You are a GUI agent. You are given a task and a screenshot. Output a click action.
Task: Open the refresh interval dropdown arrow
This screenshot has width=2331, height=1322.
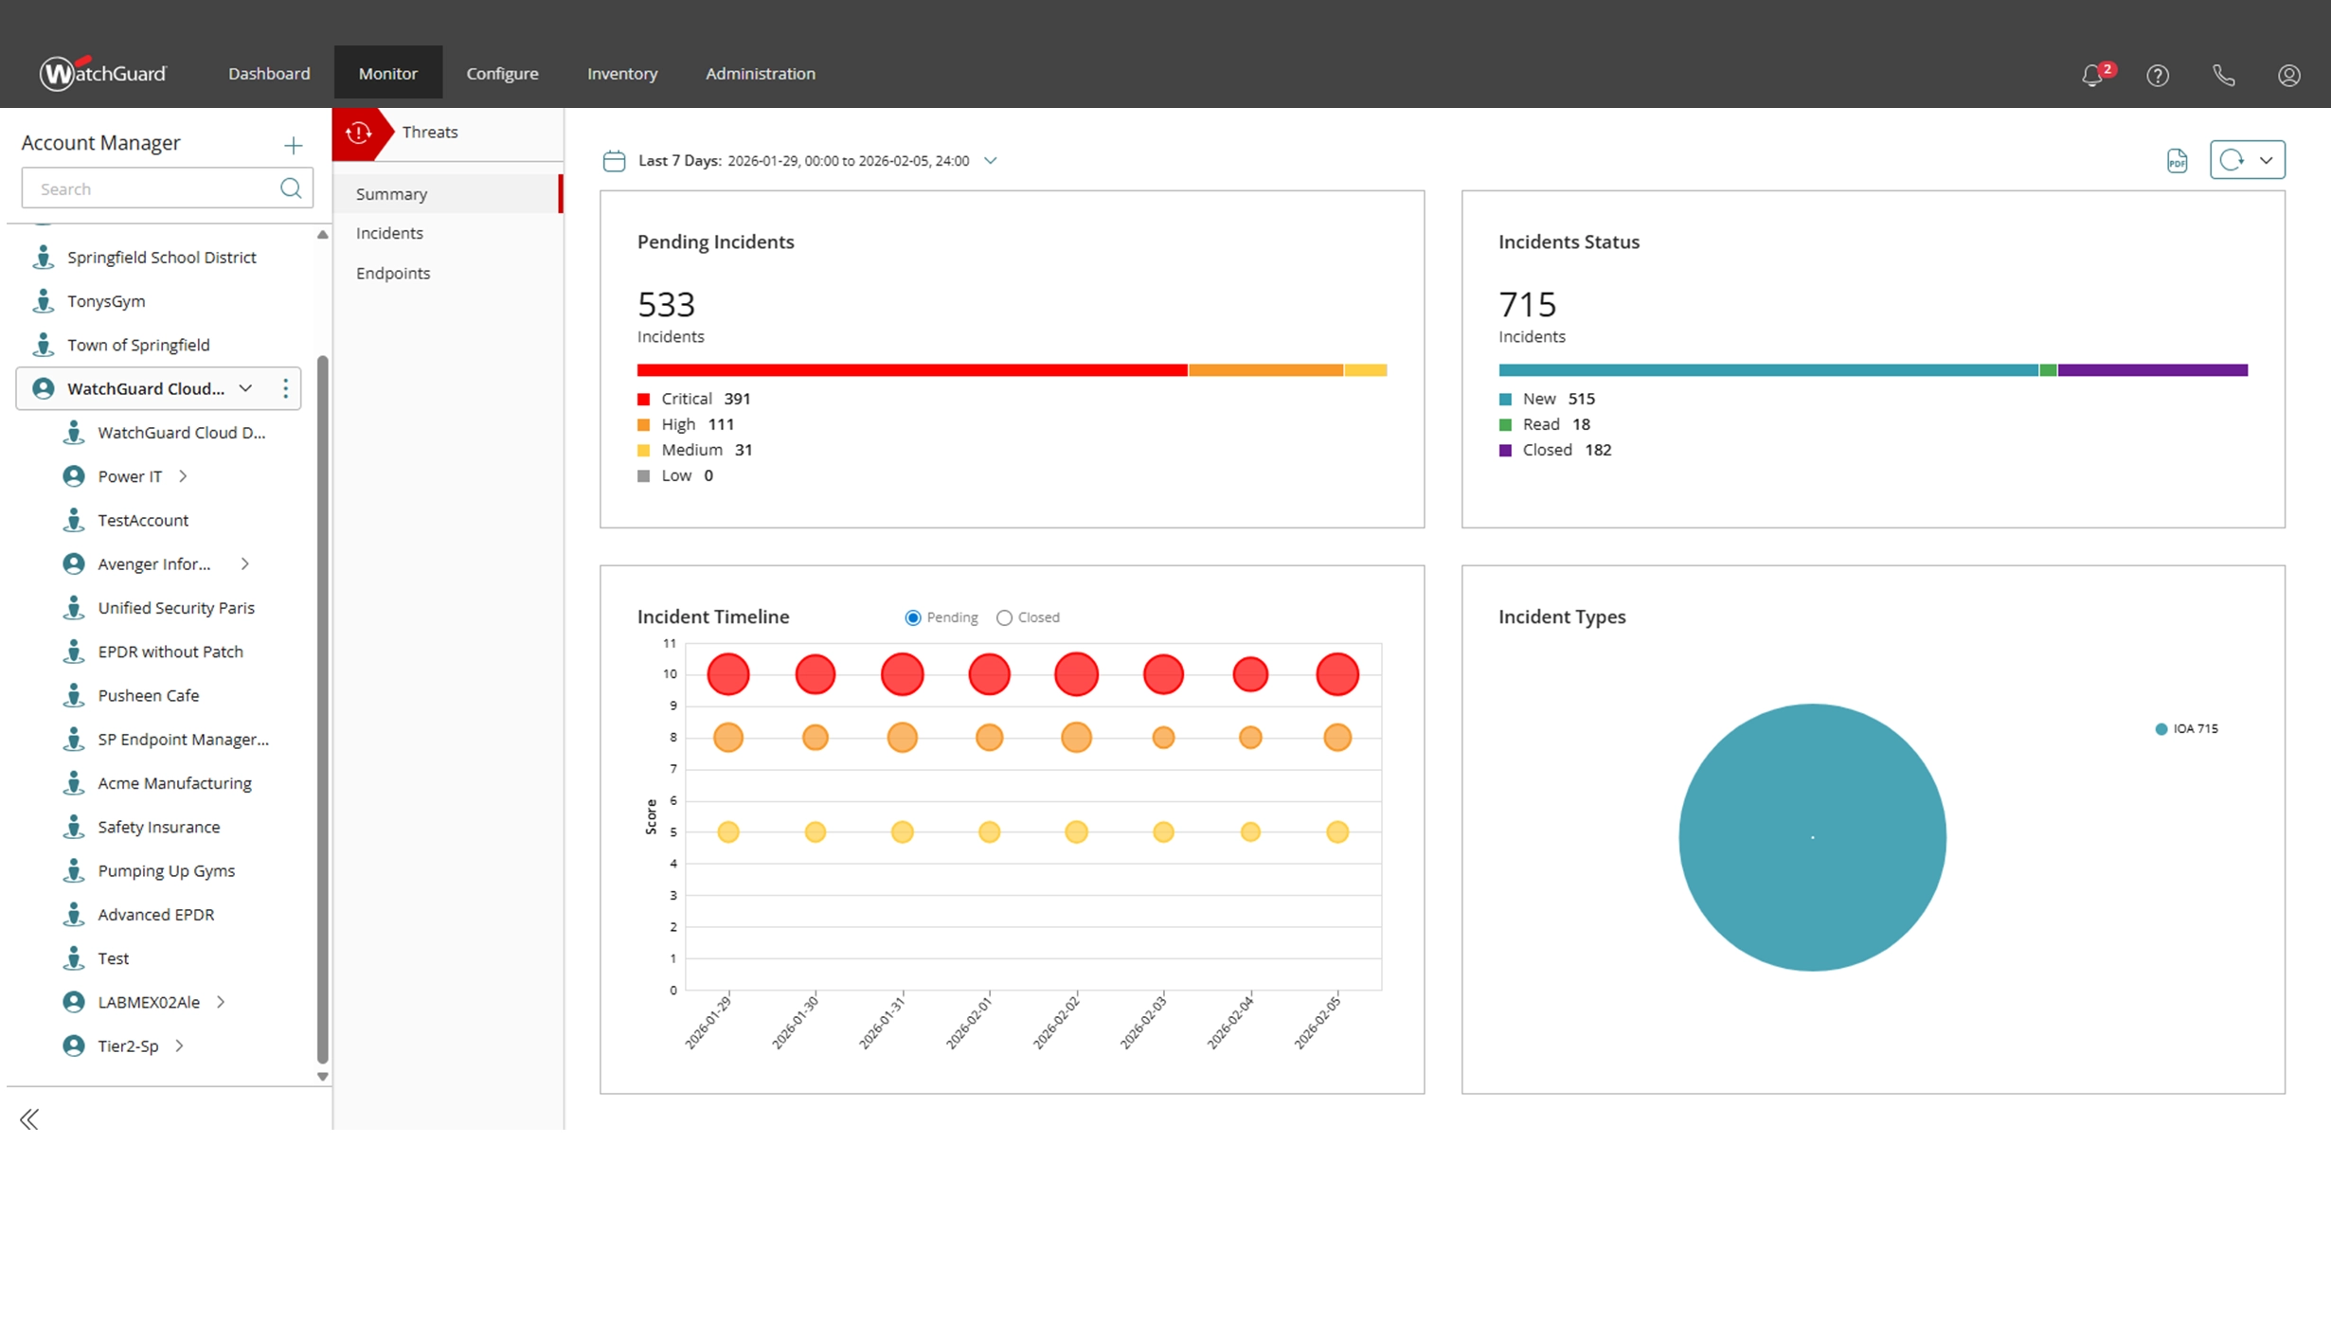click(x=2268, y=159)
